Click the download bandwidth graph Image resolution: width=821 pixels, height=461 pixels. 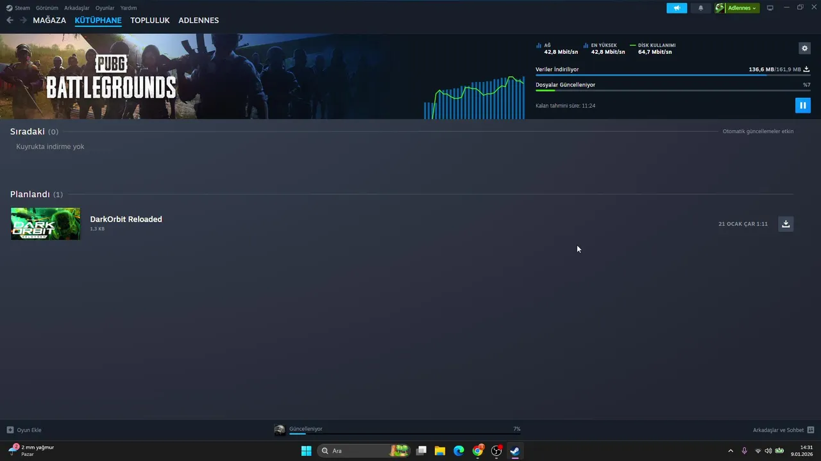click(x=474, y=97)
